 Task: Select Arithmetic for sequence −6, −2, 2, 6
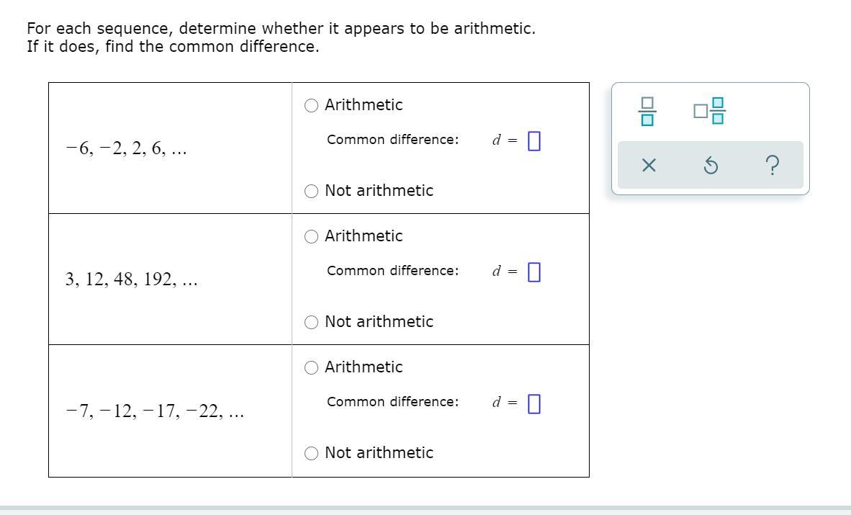pyautogui.click(x=311, y=106)
